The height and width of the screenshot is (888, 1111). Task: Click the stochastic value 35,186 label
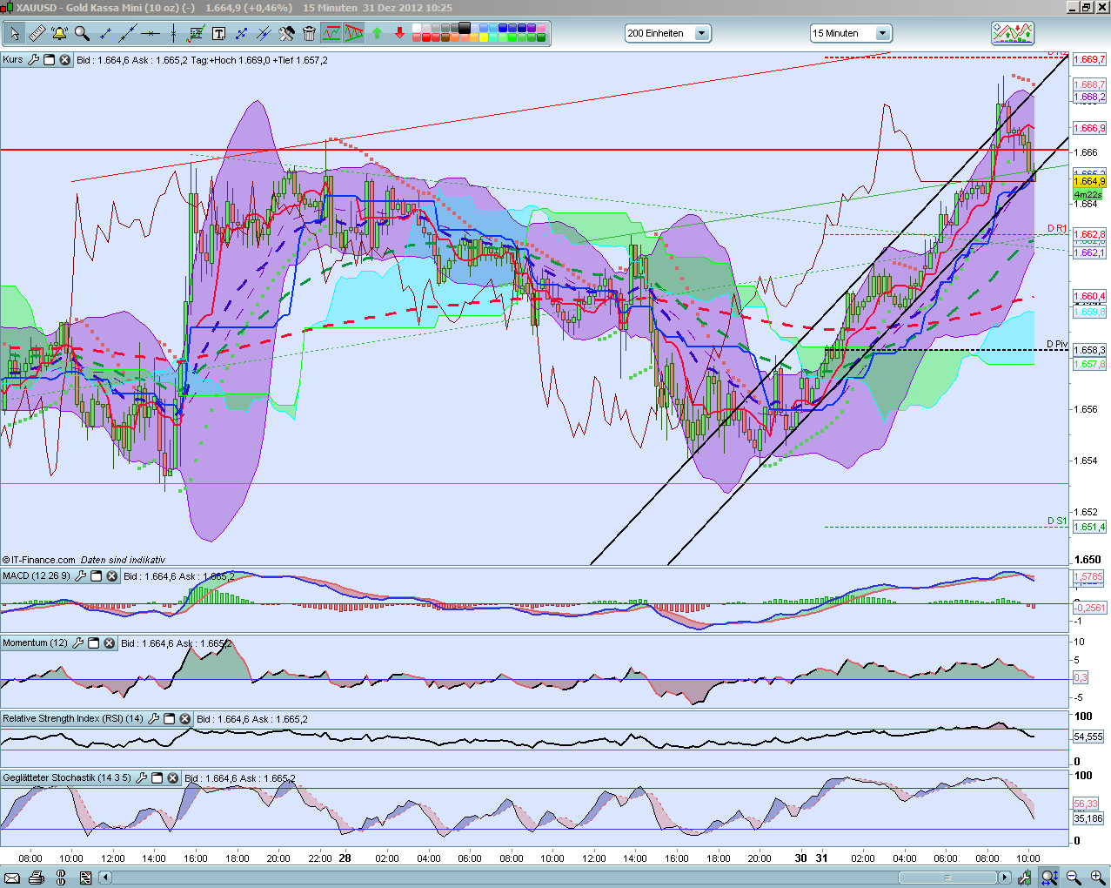[1088, 818]
